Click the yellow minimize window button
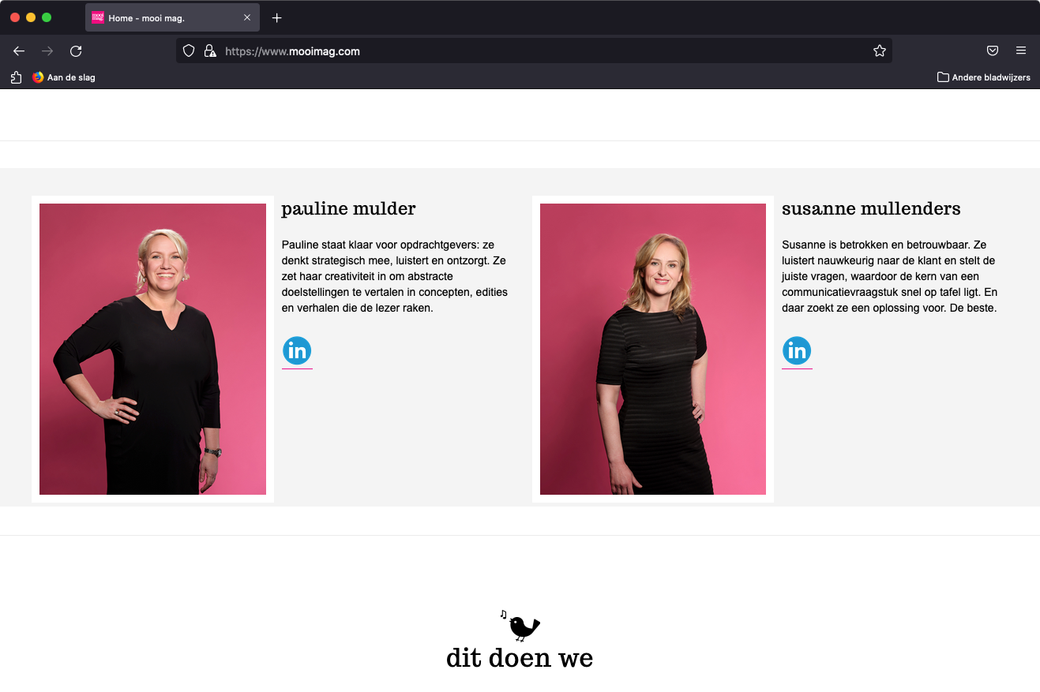This screenshot has height=692, width=1040. click(x=31, y=17)
